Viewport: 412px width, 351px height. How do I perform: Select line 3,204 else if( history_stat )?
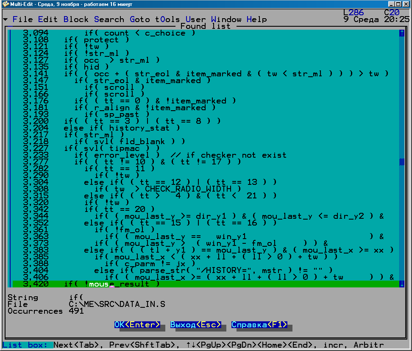pos(122,128)
